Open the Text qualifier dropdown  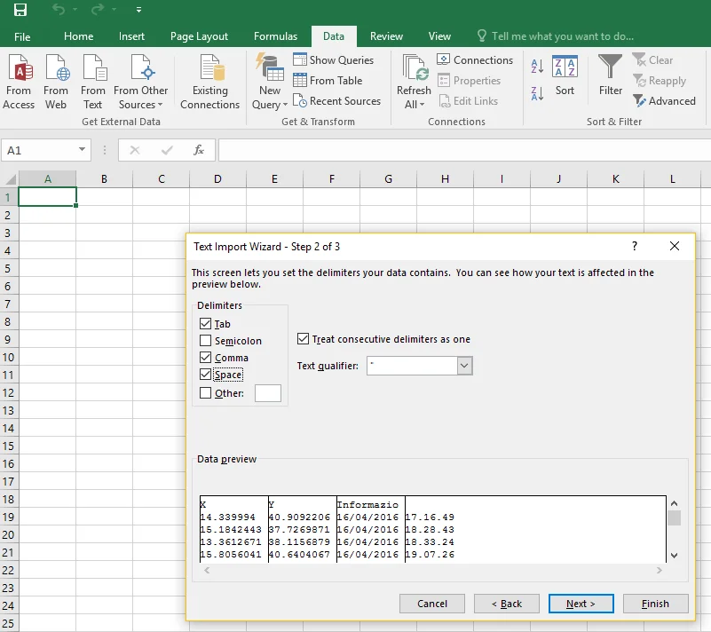464,366
